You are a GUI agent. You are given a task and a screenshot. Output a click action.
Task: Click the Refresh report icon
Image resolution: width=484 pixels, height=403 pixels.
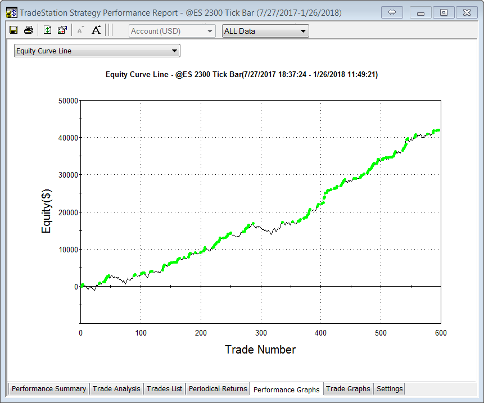pyautogui.click(x=48, y=30)
